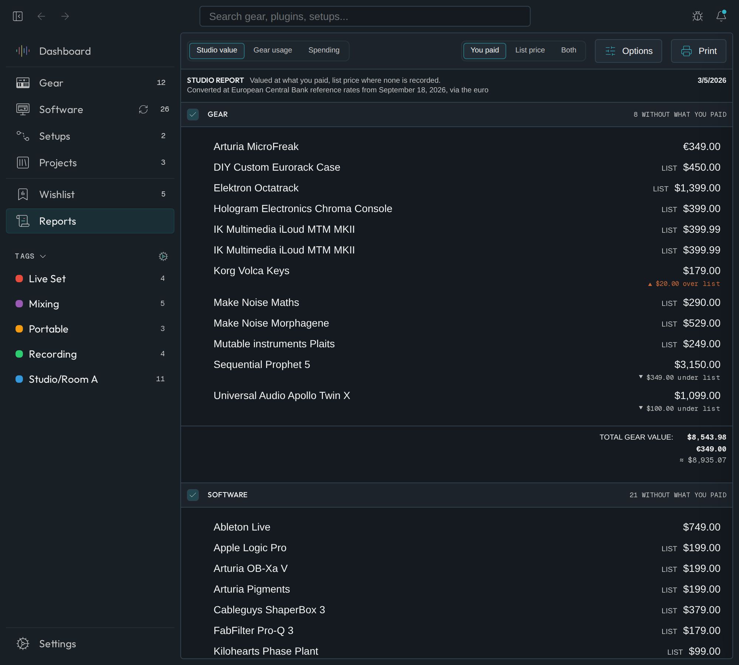Uncheck the GEAR section checkbox
The height and width of the screenshot is (665, 739).
tap(193, 115)
